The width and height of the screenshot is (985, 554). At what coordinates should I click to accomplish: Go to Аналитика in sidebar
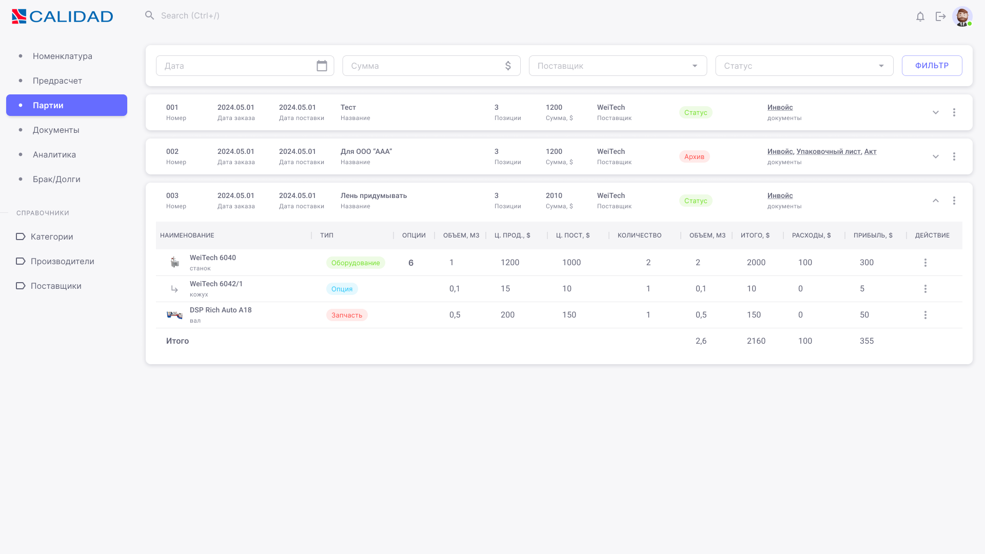tap(67, 154)
